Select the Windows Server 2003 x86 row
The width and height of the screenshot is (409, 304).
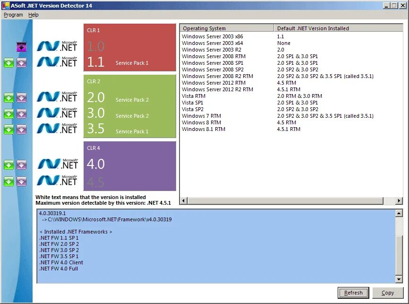point(291,36)
